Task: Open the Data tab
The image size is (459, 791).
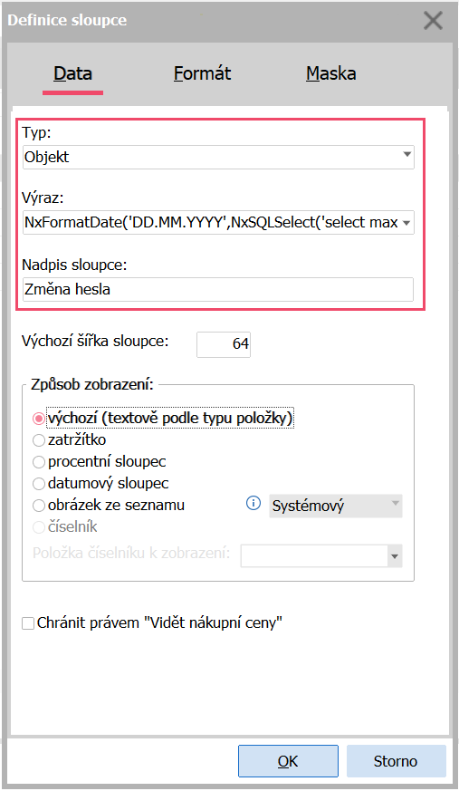Action: coord(73,73)
